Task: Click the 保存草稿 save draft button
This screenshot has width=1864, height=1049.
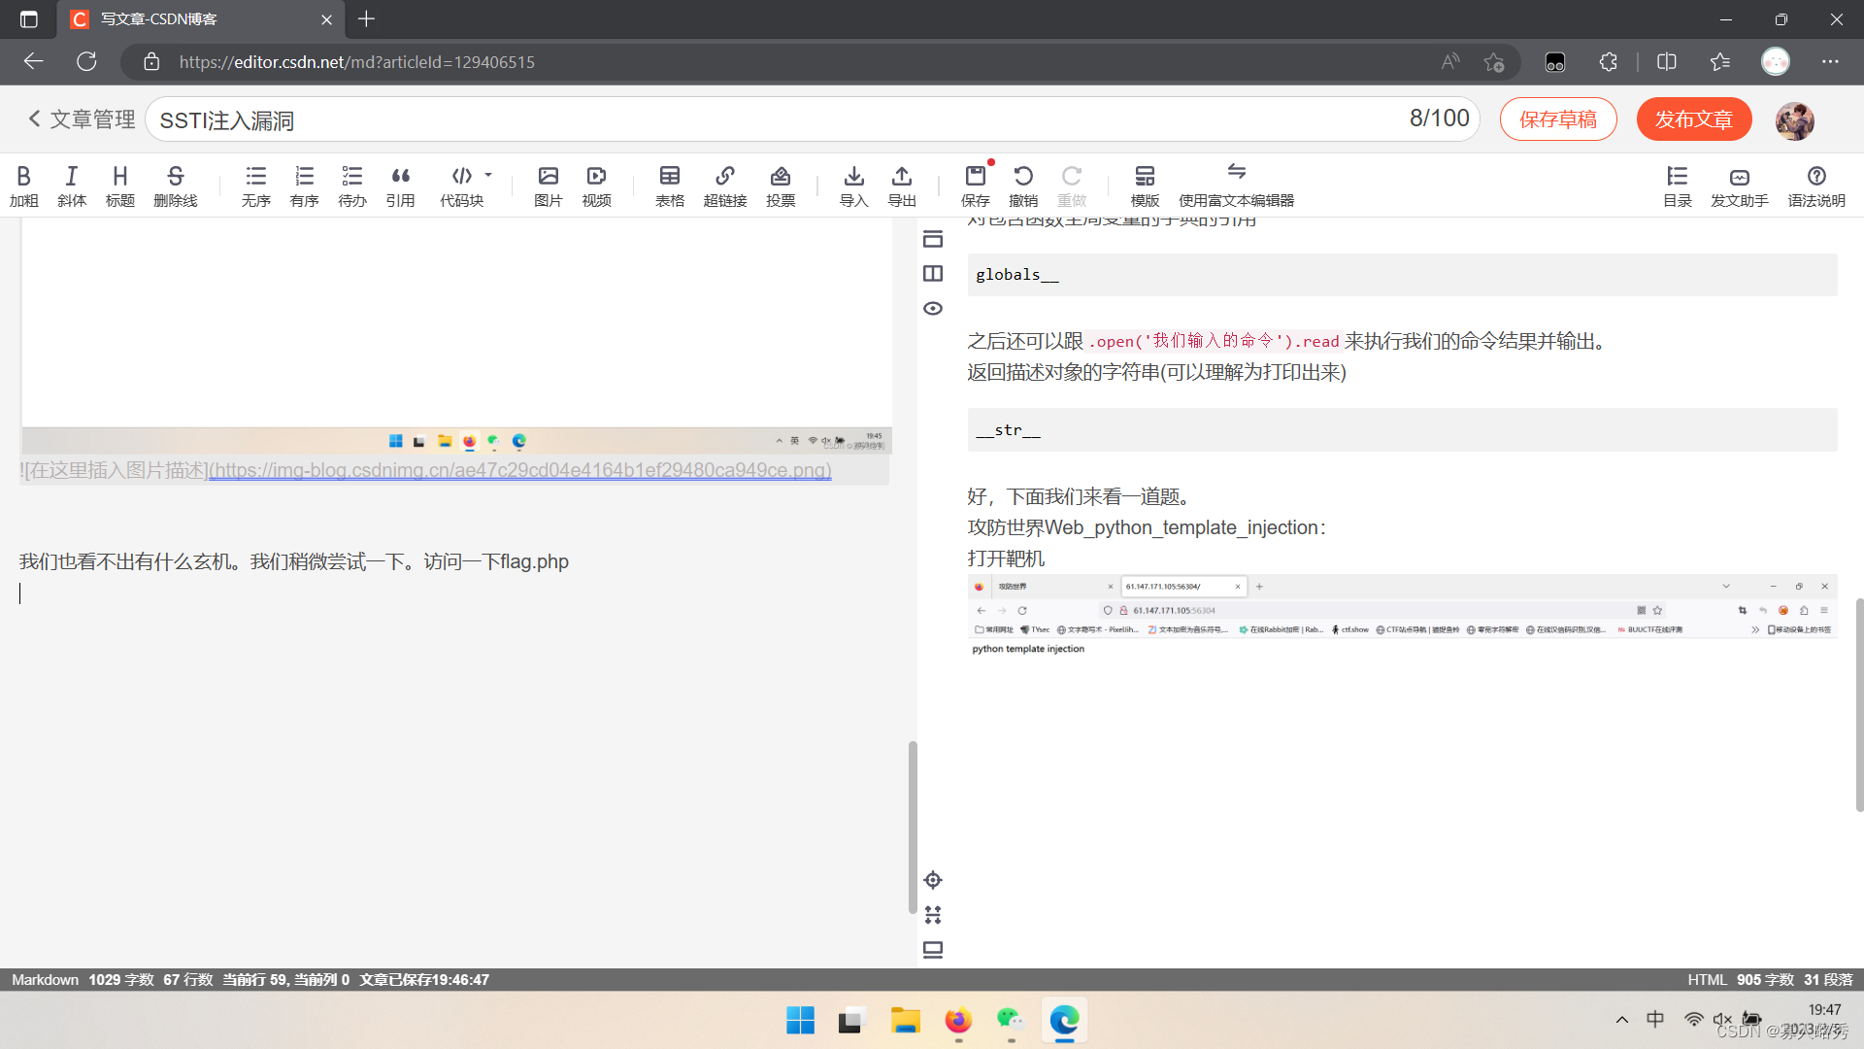Action: [1557, 119]
